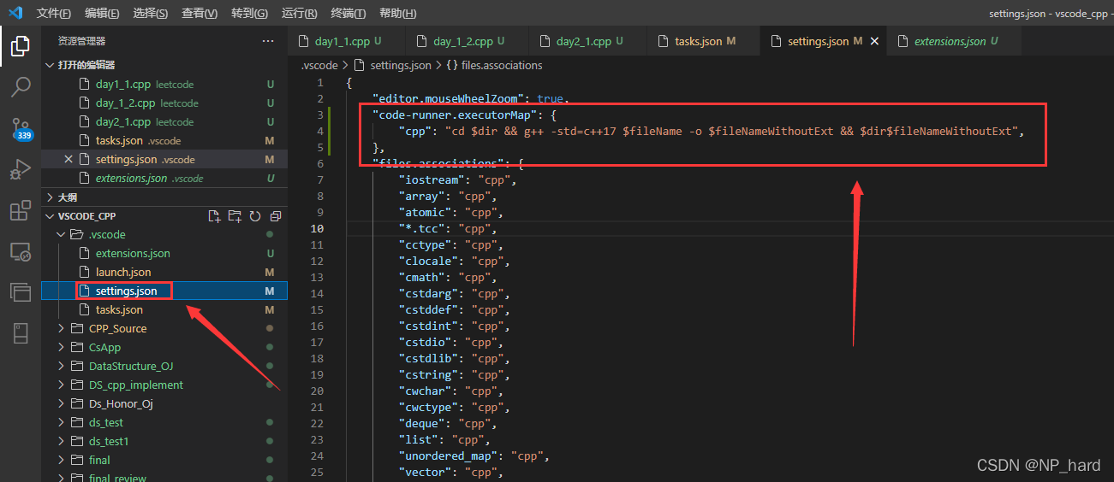The height and width of the screenshot is (482, 1114).
Task: Open the Remote Explorer icon
Action: [21, 252]
